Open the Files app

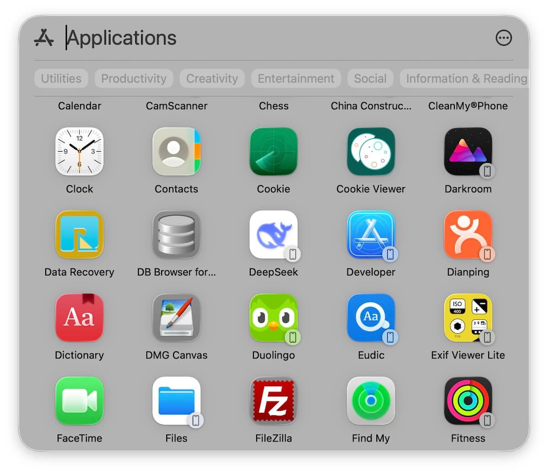pos(176,401)
